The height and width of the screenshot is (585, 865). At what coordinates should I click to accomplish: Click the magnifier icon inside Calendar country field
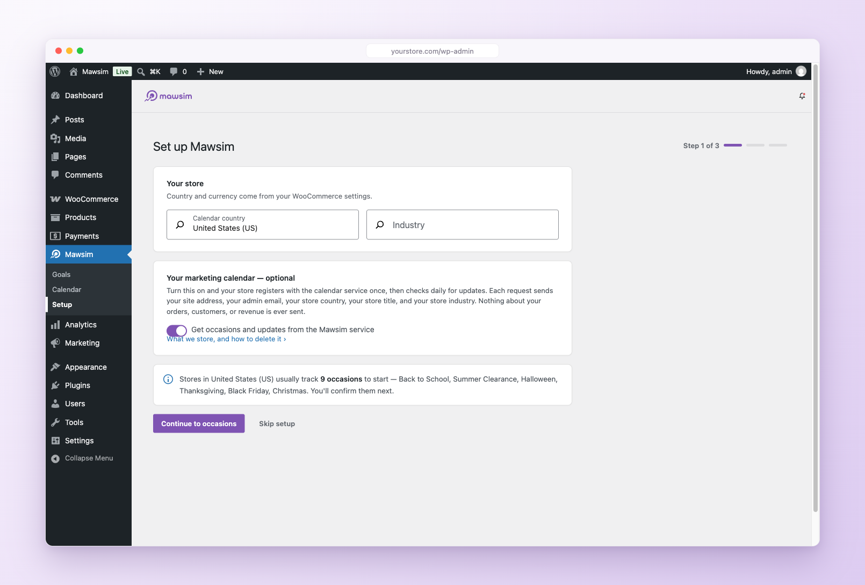180,224
